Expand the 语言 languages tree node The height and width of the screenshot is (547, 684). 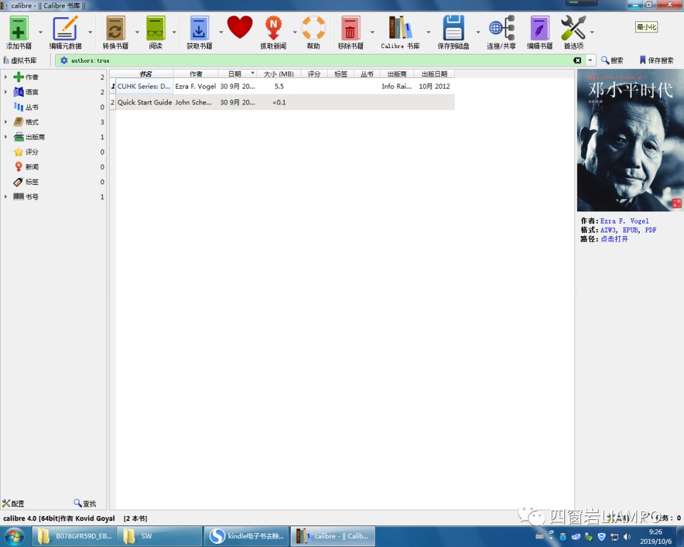pyautogui.click(x=6, y=92)
